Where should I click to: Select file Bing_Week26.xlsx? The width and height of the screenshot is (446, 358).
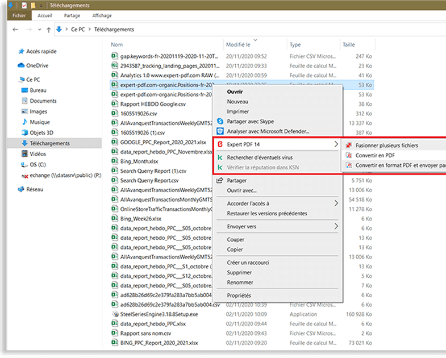click(140, 219)
